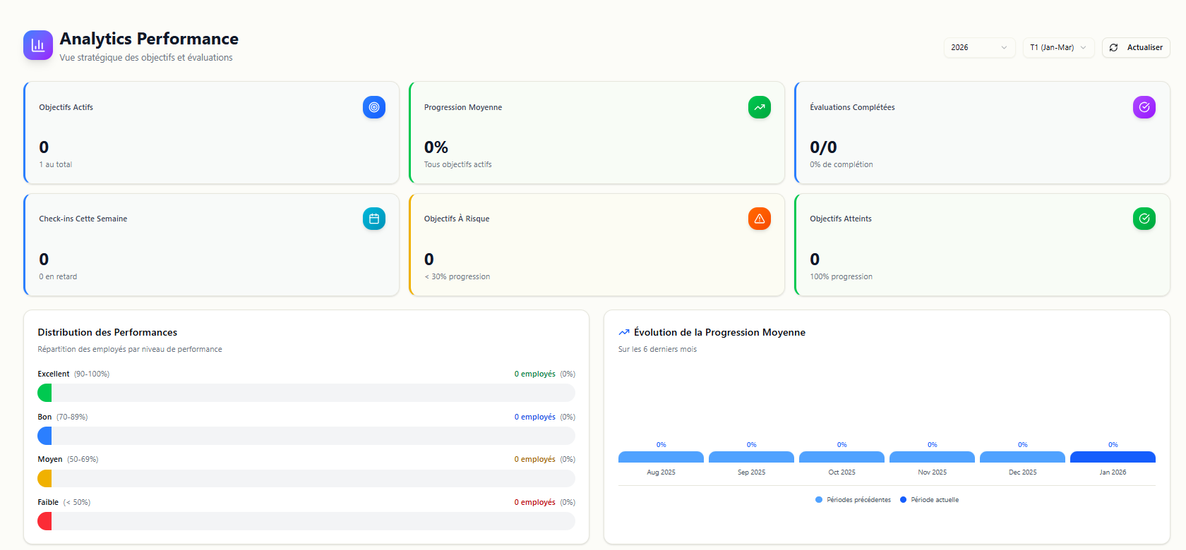Screen dimensions: 1186x550
Task: Click the Analytics Performance bar chart logo
Action: 38,45
